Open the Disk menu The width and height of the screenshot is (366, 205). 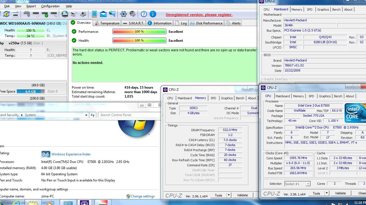click(7, 6)
